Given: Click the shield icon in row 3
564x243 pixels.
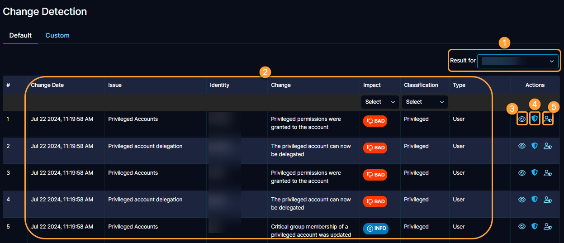Looking at the screenshot, I should (x=535, y=173).
